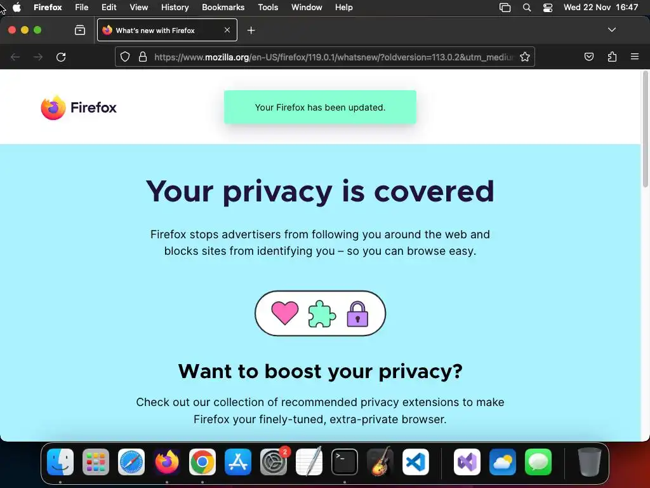Open the Edit menu
The height and width of the screenshot is (488, 650).
109,7
